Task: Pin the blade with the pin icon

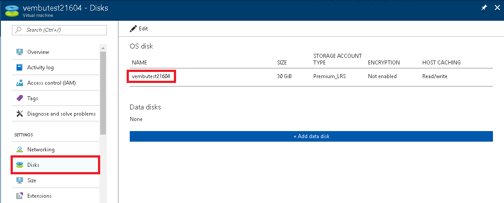Action: point(484,8)
